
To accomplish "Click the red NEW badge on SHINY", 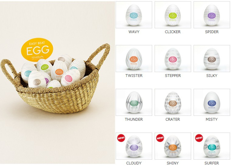I will (x=160, y=138).
